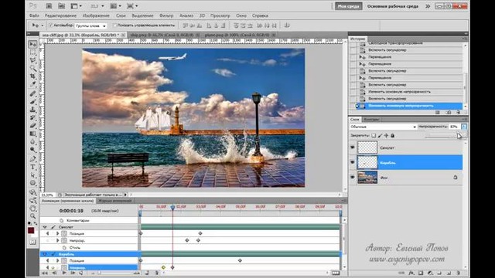Open the Изображение menu
Viewport: 495px width, 278px height.
pyautogui.click(x=96, y=15)
